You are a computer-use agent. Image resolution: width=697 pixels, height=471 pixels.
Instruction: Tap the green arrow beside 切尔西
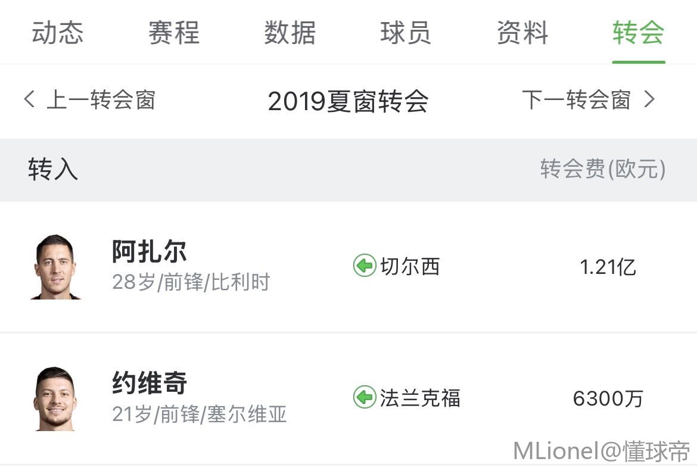point(364,266)
